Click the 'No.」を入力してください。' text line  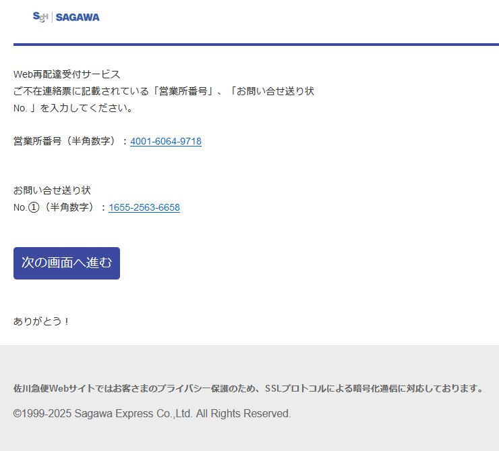pyautogui.click(x=73, y=108)
